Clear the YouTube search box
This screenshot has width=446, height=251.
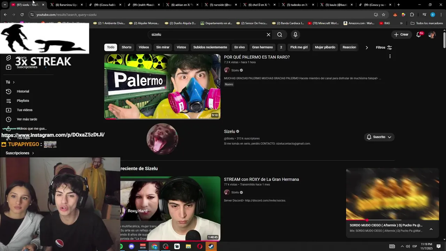268,35
